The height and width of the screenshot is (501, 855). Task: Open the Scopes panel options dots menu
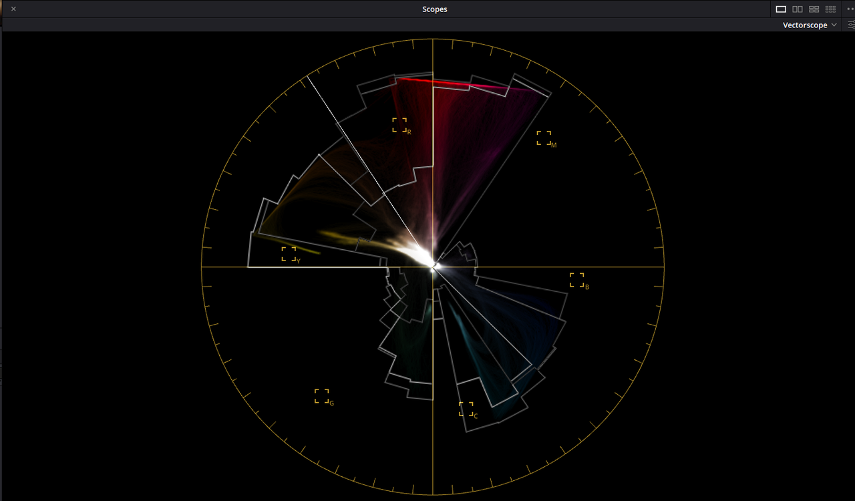(850, 9)
